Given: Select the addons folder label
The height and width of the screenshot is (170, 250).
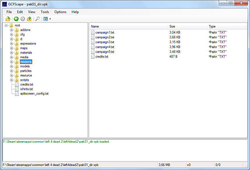Looking at the screenshot, I should (x=25, y=30).
